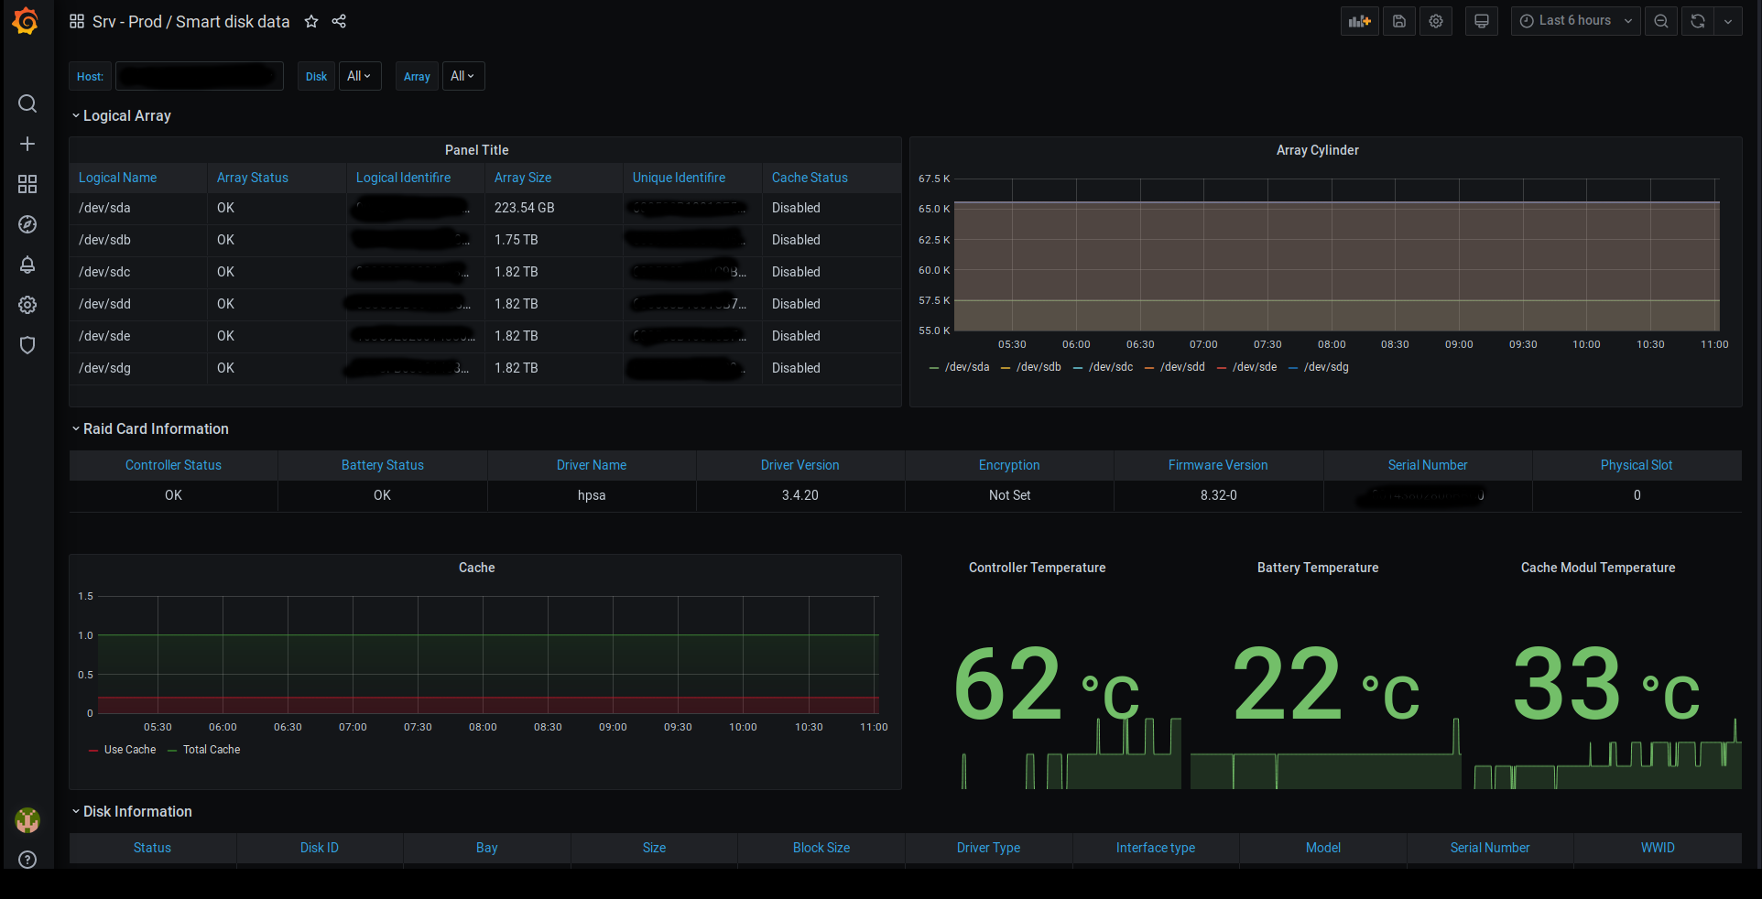1762x899 pixels.
Task: Open the Array variable All dropdown
Action: click(x=463, y=76)
